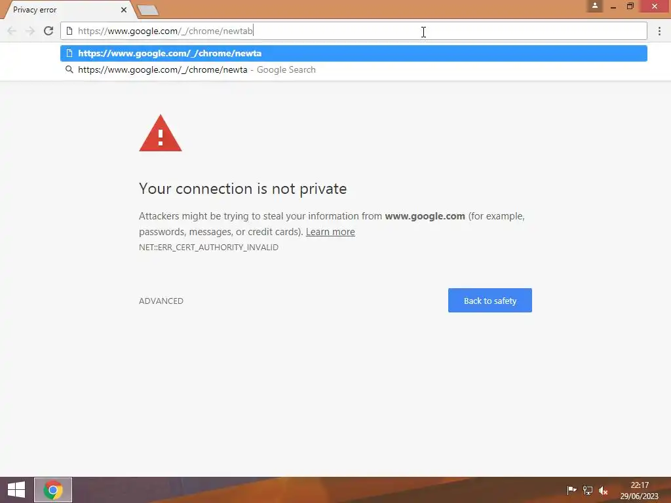This screenshot has width=671, height=503.
Task: Click page icon left of the address bar URL
Action: pos(69,31)
